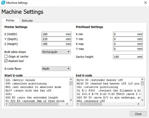Viewport: 149px width, 118px height.
Task: Click the 'G90 ;absolute positioning' line
Action: coord(26,84)
